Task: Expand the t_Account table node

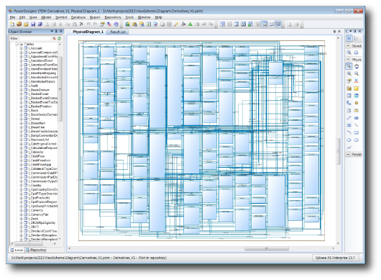Action: click(21, 48)
